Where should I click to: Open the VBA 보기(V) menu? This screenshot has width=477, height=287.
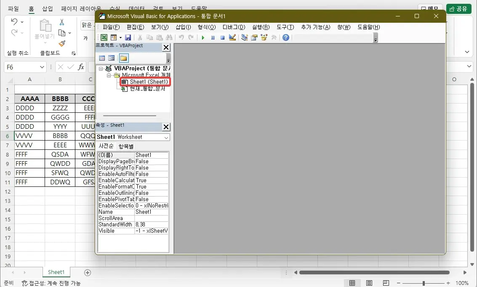click(x=160, y=27)
